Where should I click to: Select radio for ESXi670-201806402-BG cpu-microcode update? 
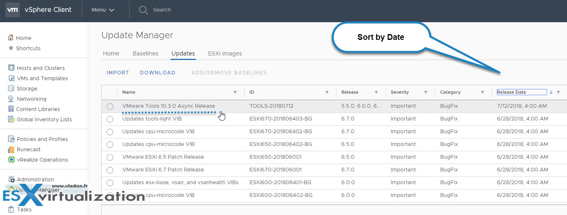[x=110, y=132]
